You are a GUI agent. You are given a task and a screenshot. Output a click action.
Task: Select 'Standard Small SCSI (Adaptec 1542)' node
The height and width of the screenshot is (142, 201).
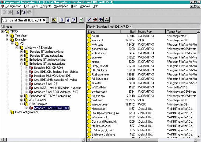point(56,92)
